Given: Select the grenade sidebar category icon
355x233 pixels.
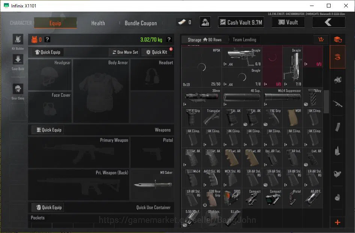Looking at the screenshot, I should coord(338,197).
